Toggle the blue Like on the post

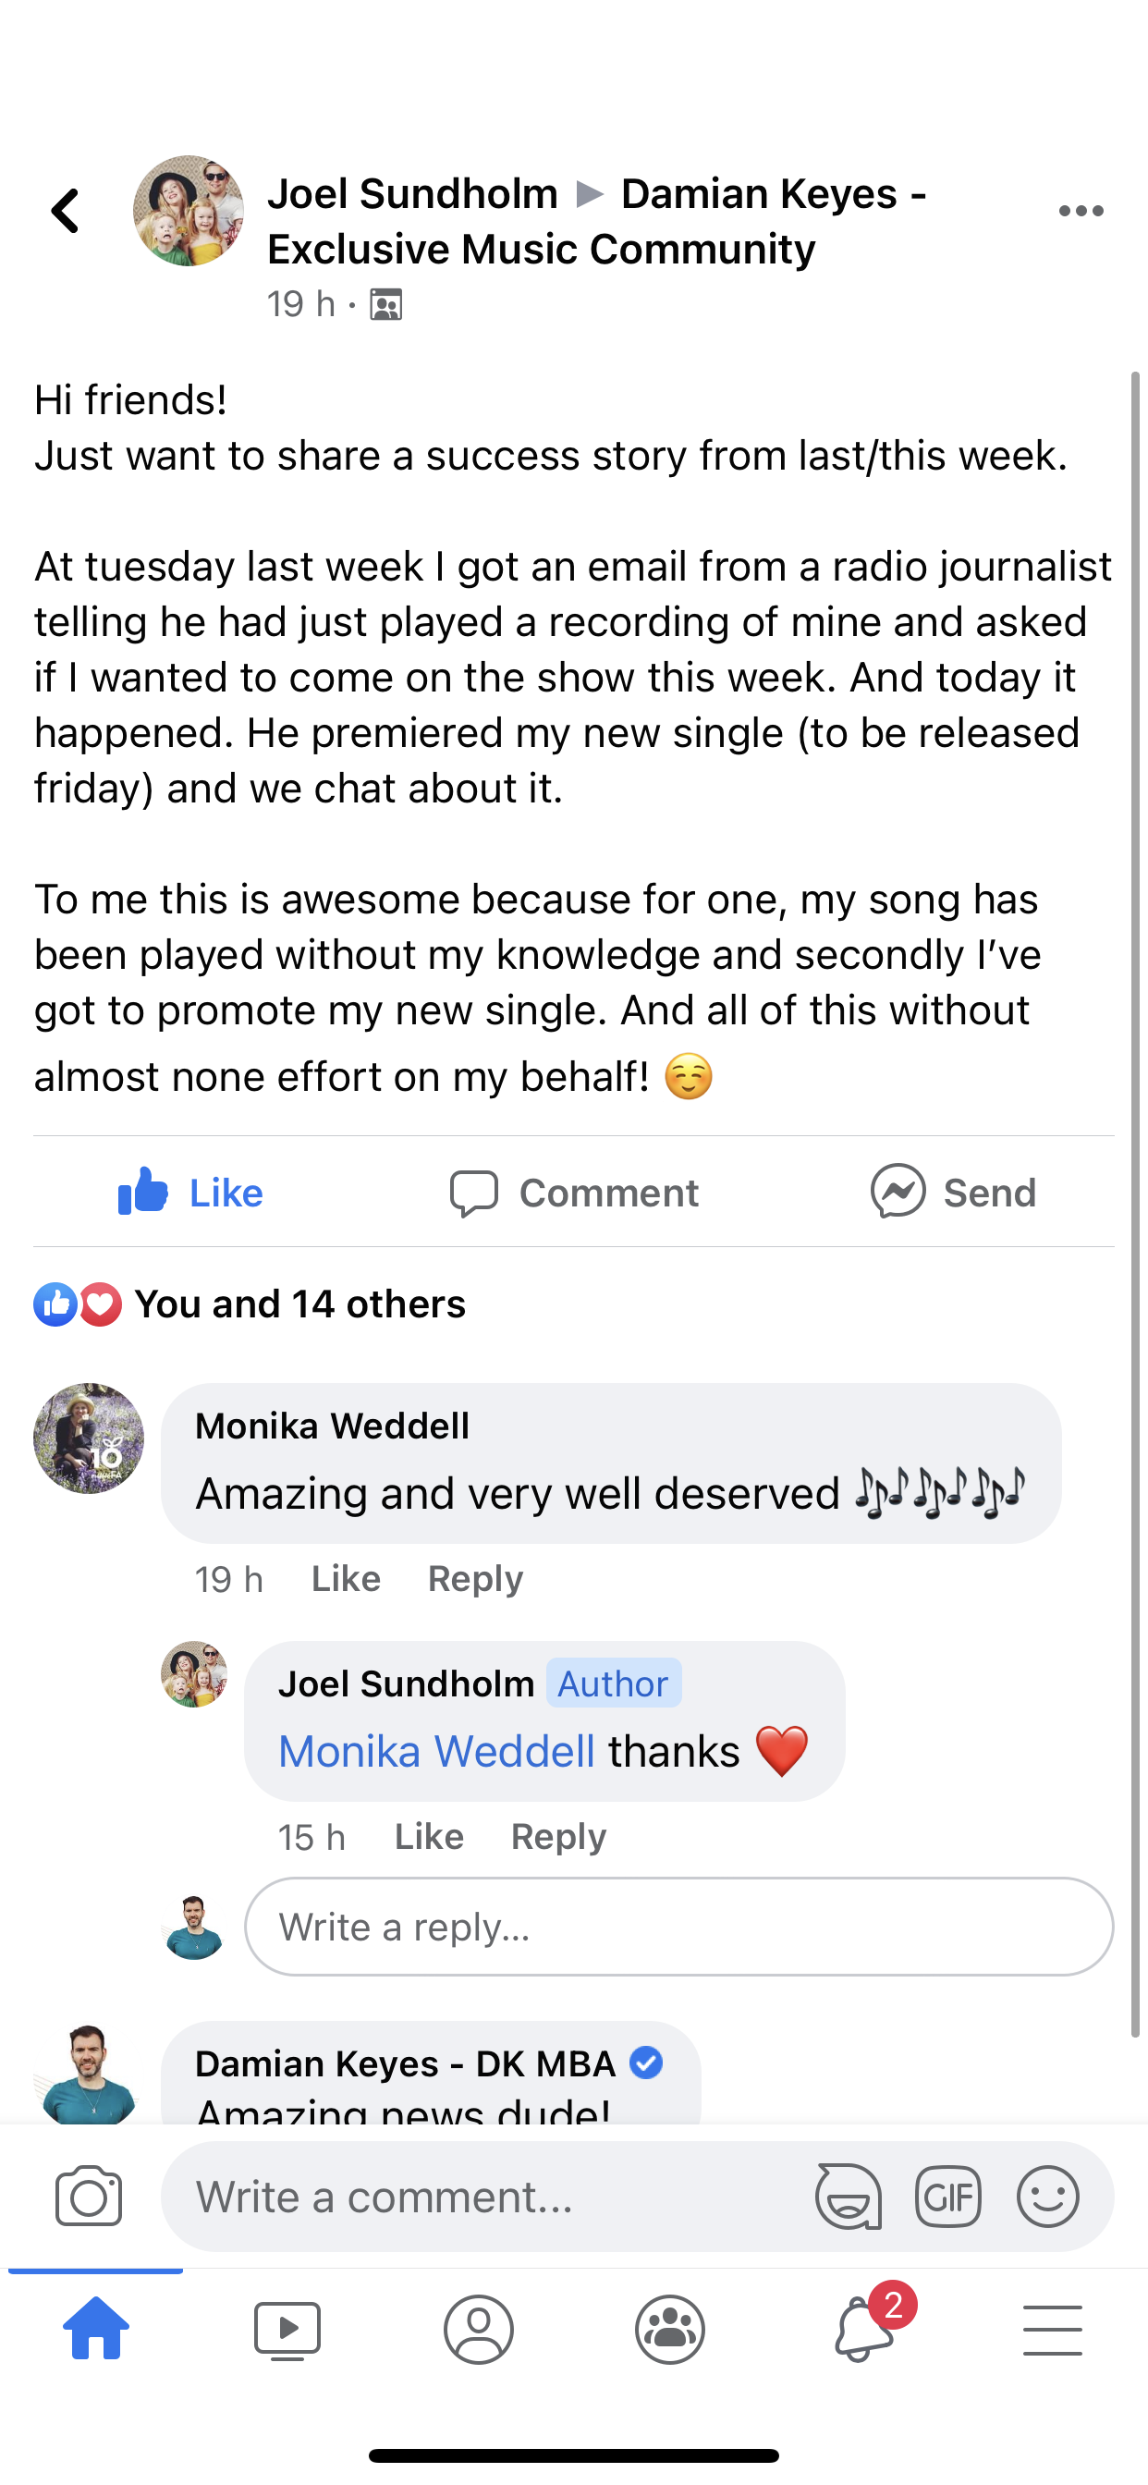click(191, 1193)
